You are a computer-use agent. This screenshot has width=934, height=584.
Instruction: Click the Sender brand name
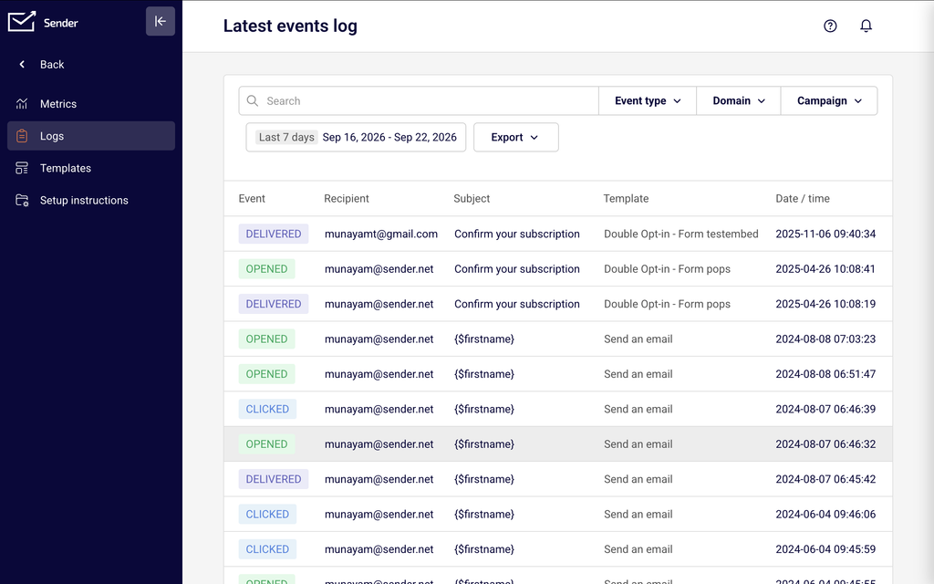pos(61,23)
